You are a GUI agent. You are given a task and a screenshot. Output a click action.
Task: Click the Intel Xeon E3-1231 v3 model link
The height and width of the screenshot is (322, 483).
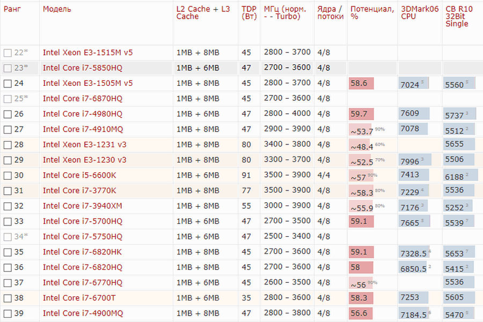[85, 144]
